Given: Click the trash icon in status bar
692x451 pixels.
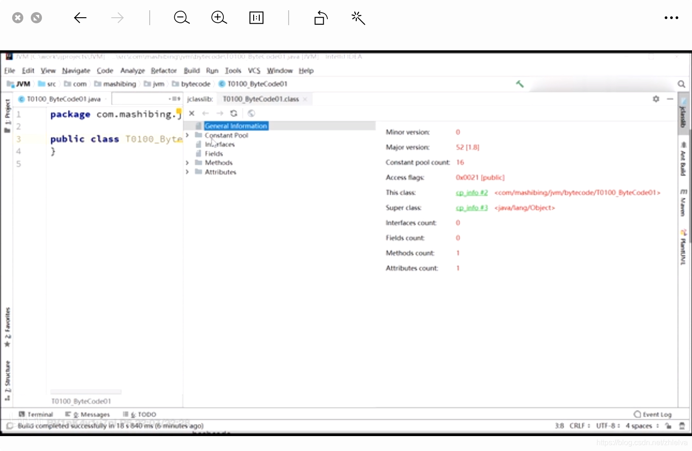Looking at the screenshot, I should coord(682,426).
